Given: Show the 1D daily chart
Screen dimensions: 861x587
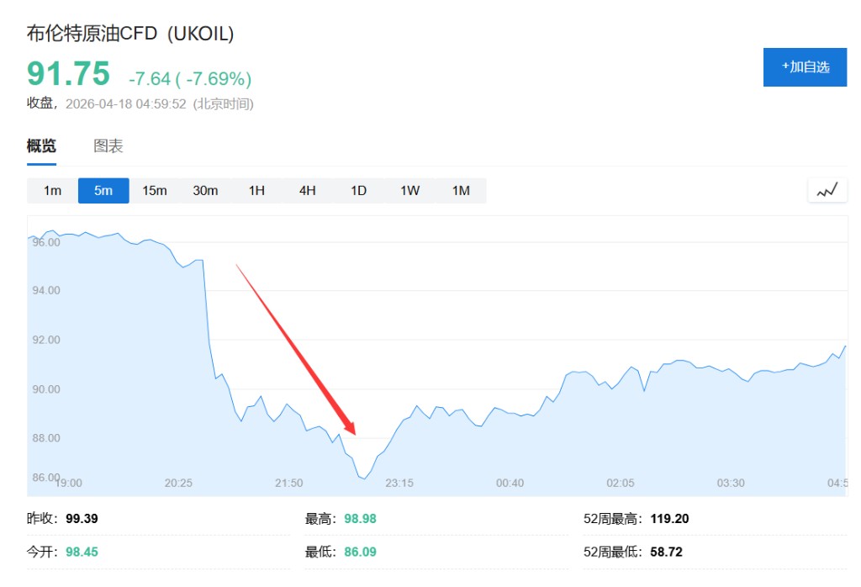Looking at the screenshot, I should (x=359, y=191).
